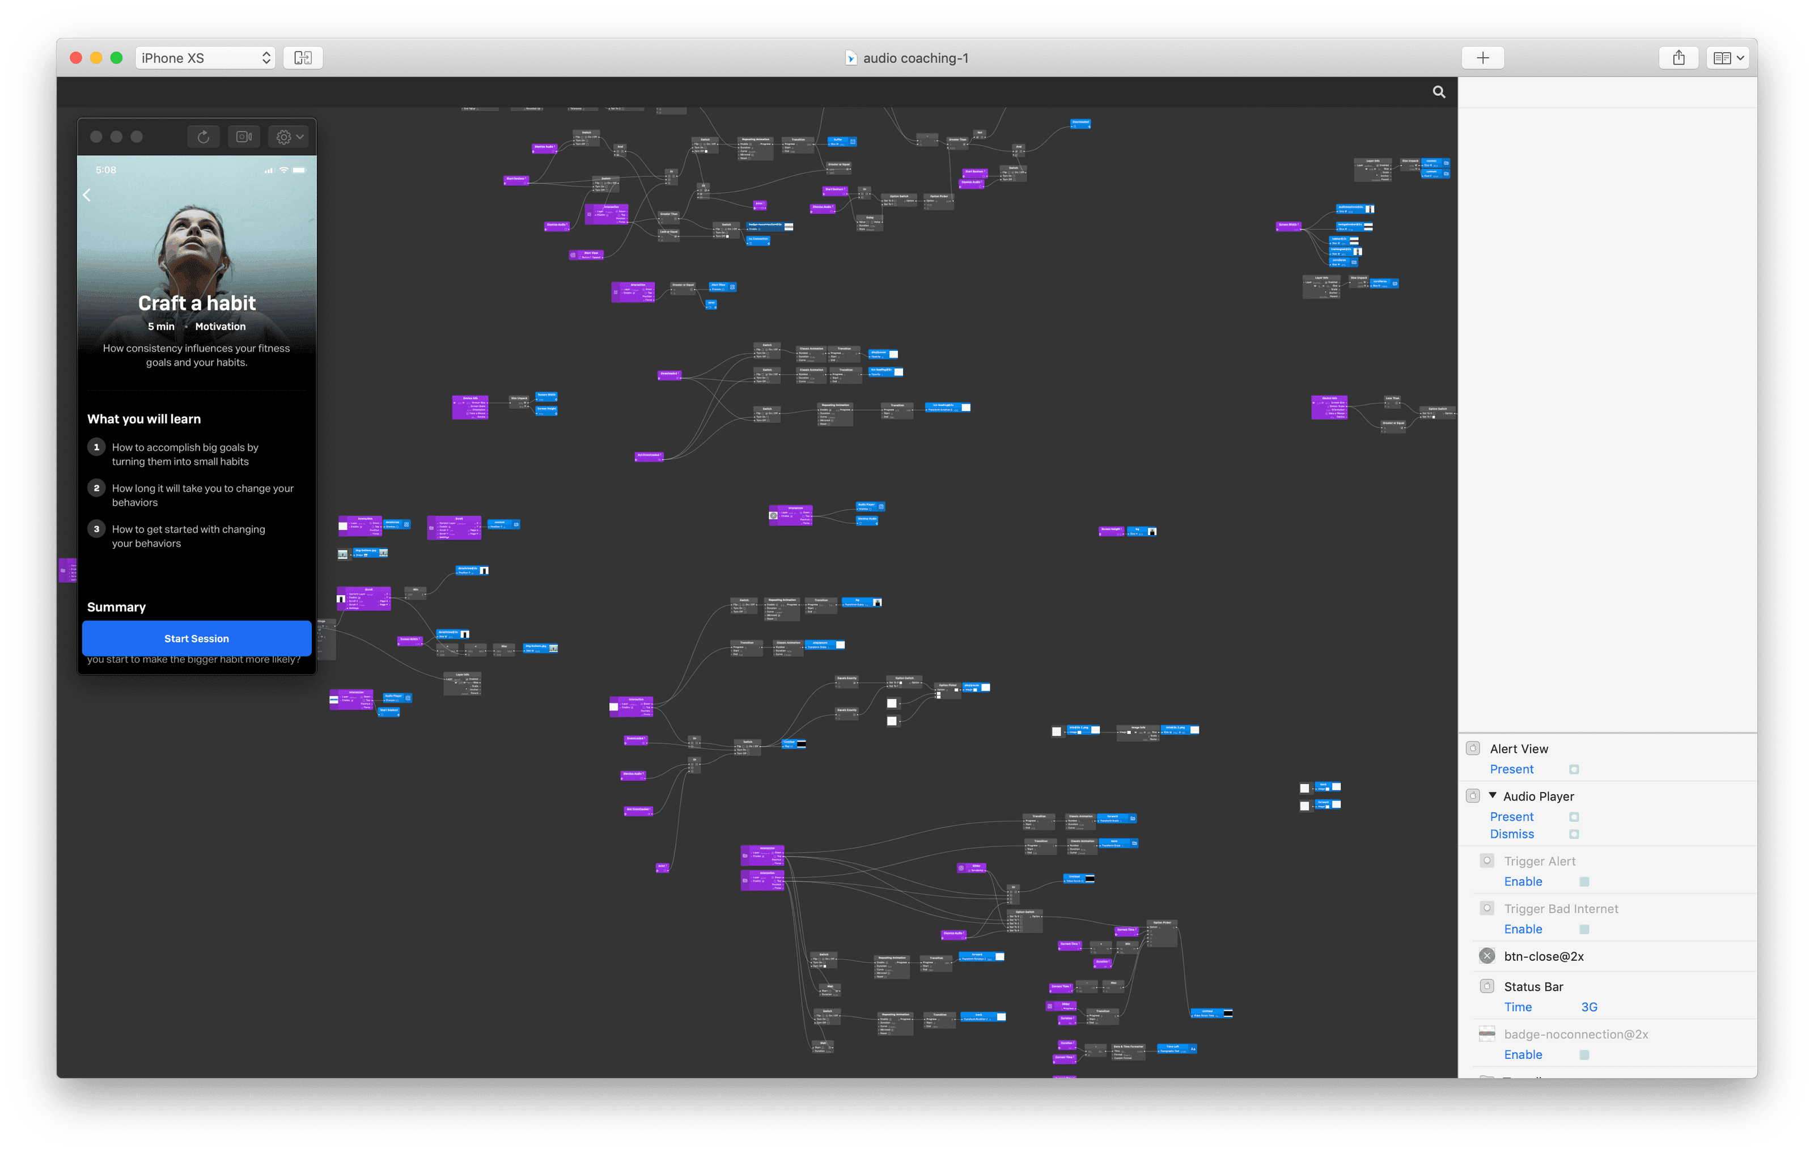Click the canvas search magnifier icon
The width and height of the screenshot is (1814, 1153).
click(1438, 92)
